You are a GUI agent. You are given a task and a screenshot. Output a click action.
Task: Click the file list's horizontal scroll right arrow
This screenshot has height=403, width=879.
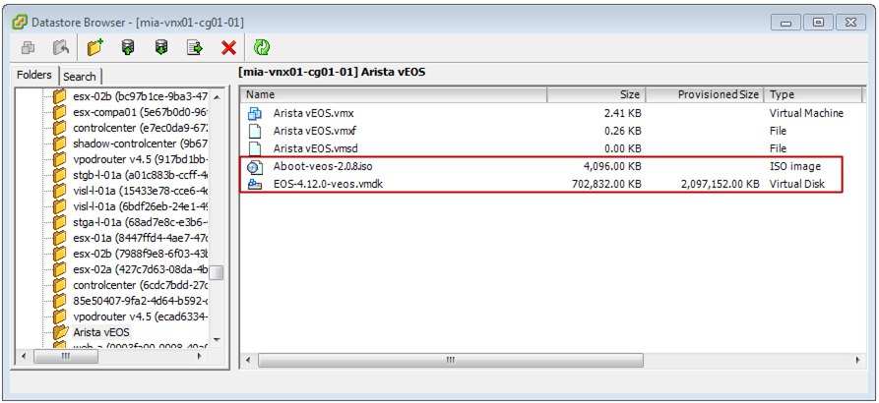(x=857, y=360)
